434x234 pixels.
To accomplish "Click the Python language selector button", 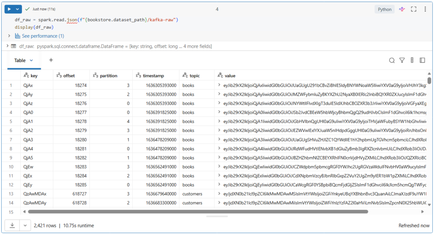I will pos(384,9).
